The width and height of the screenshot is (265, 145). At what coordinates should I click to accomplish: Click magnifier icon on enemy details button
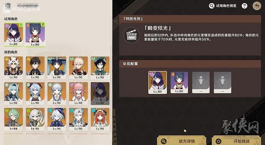[x=164, y=141]
